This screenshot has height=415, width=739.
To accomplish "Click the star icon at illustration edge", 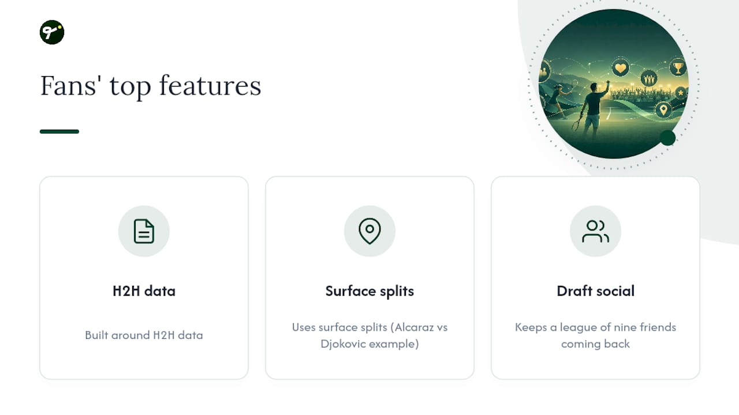I will [x=680, y=92].
